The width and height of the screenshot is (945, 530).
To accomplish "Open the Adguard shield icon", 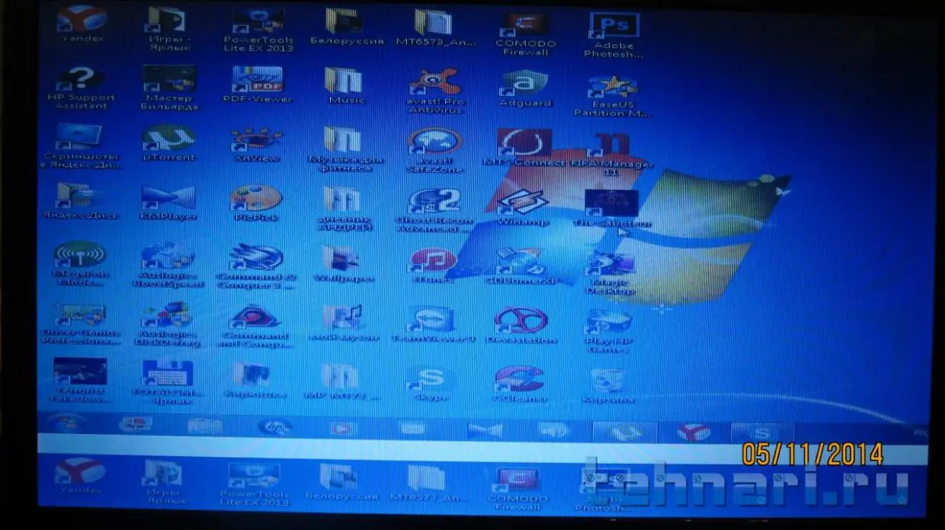I will point(525,89).
